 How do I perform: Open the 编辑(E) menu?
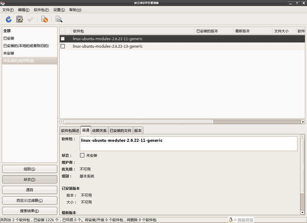coord(24,10)
